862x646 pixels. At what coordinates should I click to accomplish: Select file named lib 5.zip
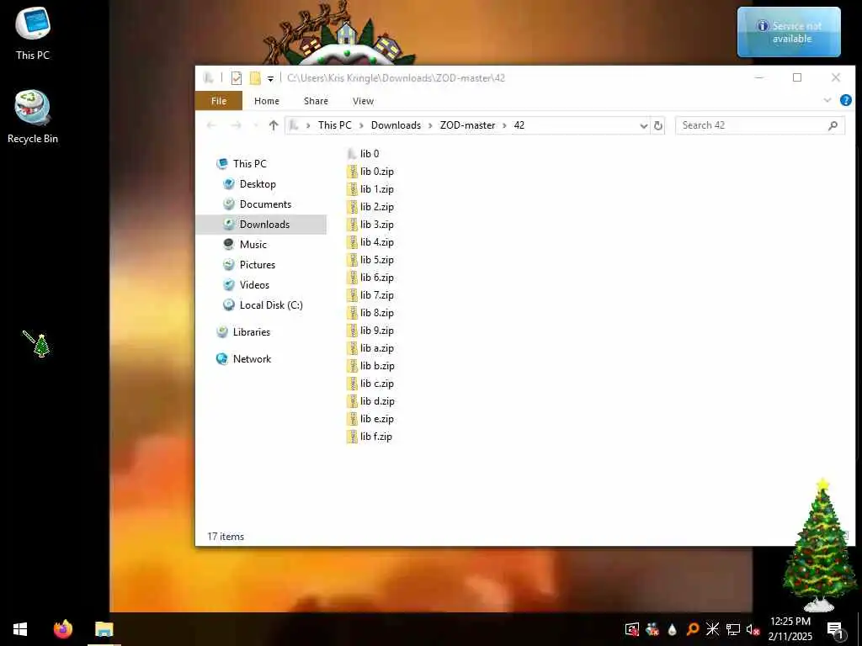(x=370, y=260)
